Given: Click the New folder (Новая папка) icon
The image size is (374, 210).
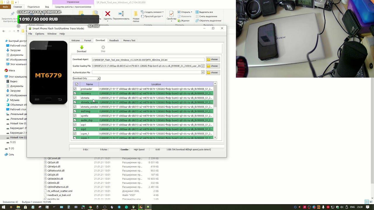Looking at the screenshot, I should click(x=136, y=14).
